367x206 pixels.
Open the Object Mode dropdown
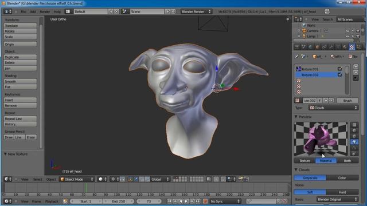point(76,179)
